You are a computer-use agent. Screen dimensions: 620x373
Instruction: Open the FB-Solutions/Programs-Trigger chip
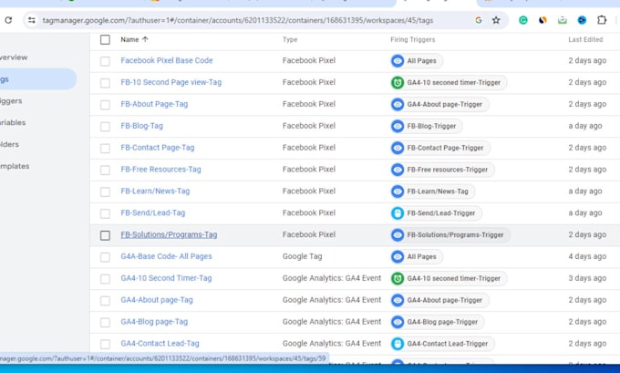(450, 235)
